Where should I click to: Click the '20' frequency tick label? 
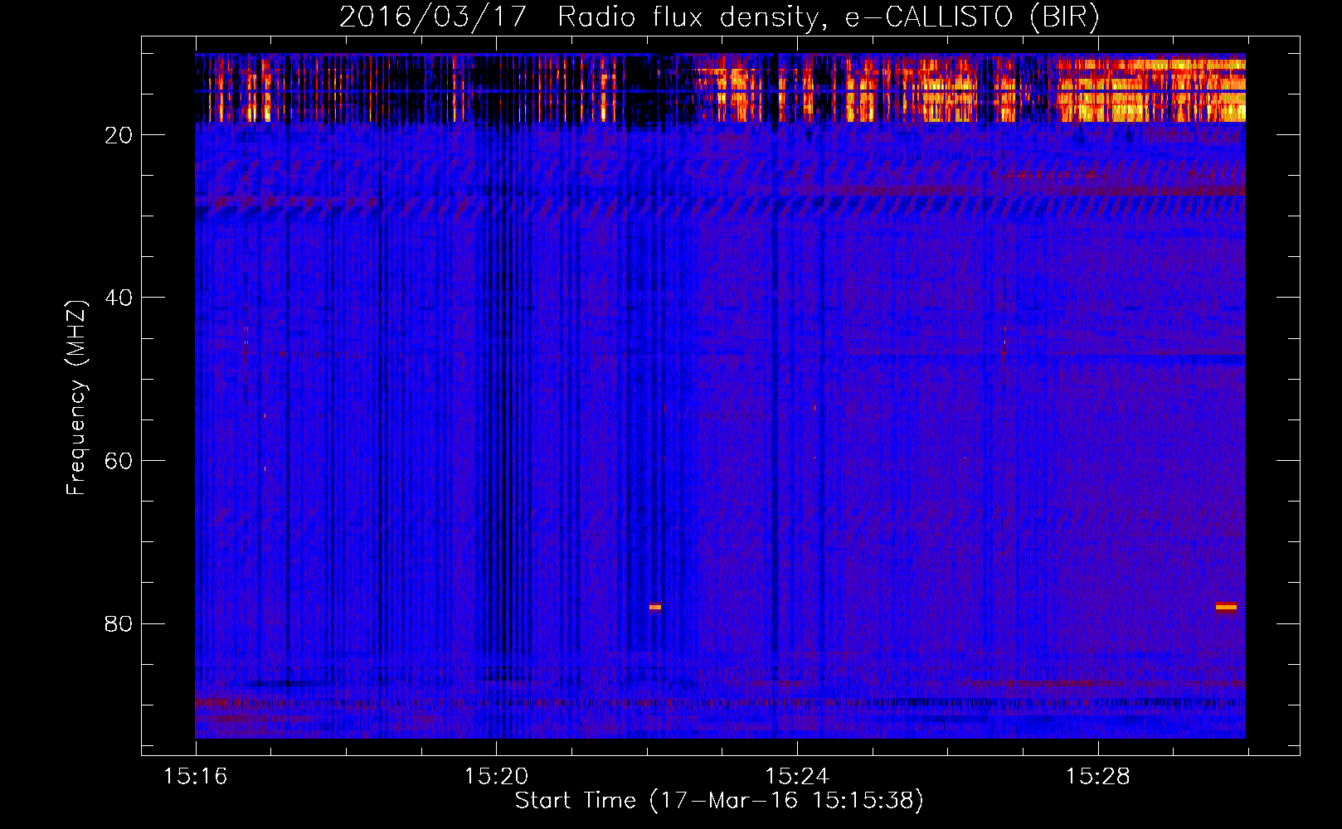coord(119,135)
